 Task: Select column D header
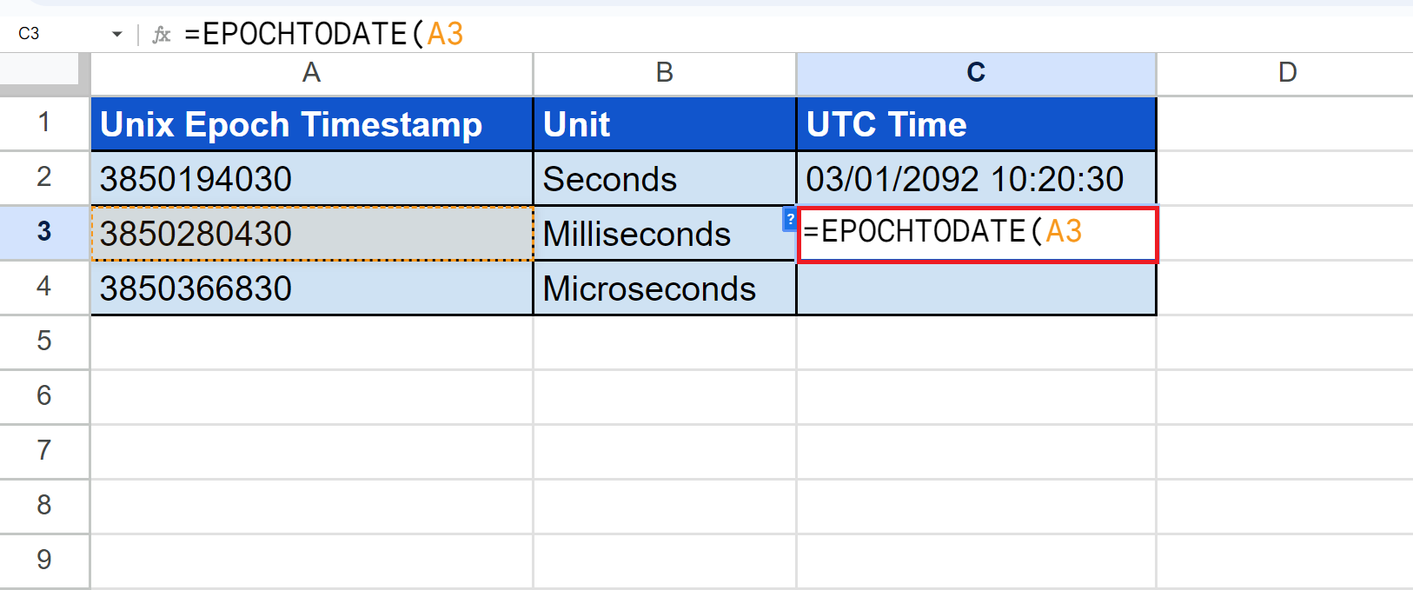point(1287,73)
